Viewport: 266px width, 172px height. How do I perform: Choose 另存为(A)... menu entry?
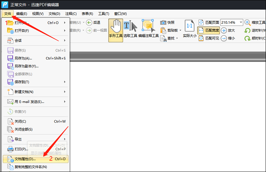coord(35,58)
